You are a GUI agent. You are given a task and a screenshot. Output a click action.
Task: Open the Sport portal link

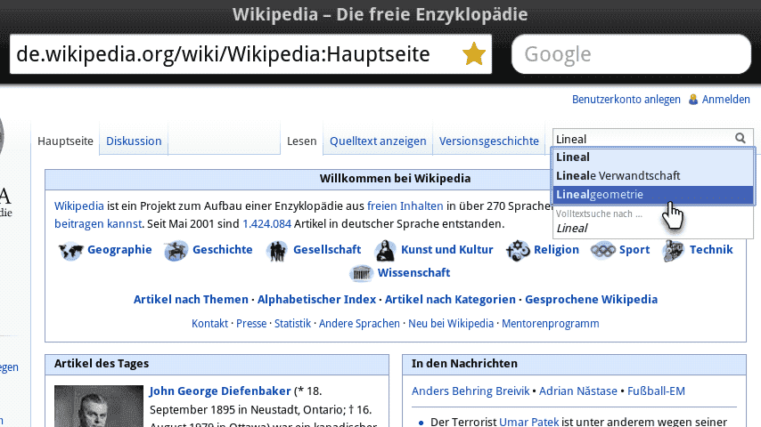(634, 250)
